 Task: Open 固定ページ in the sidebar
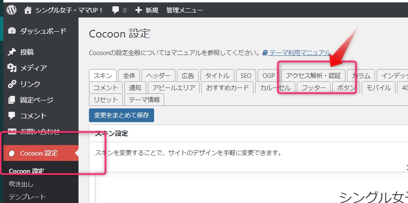(37, 100)
